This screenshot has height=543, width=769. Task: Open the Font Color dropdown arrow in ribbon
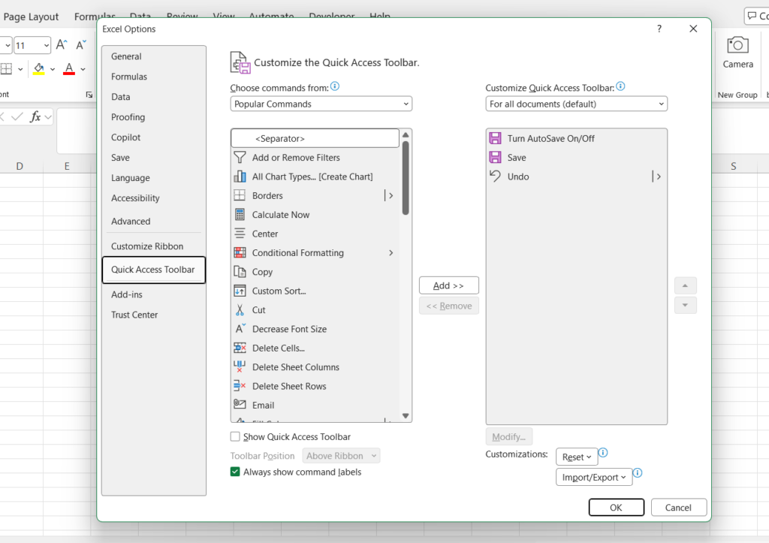pyautogui.click(x=83, y=69)
